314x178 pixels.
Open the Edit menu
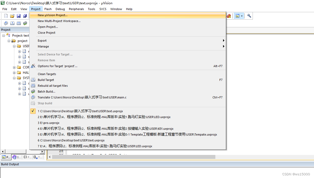point(14,9)
